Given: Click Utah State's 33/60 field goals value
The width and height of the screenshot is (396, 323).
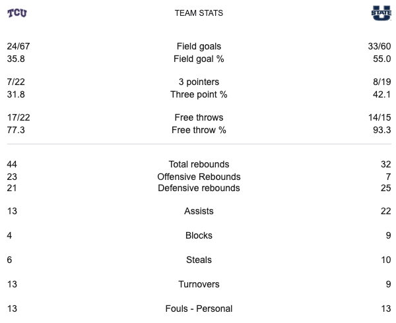Looking at the screenshot, I should [x=379, y=46].
